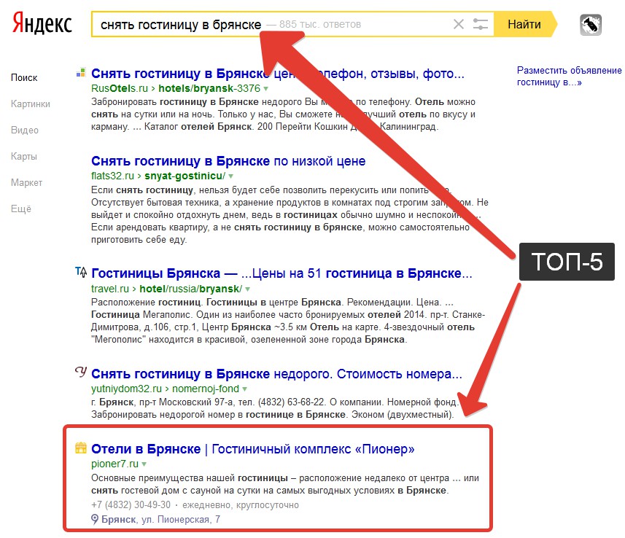Image resolution: width=625 pixels, height=538 pixels.
Task: Click the Найти search button
Action: pos(524,24)
